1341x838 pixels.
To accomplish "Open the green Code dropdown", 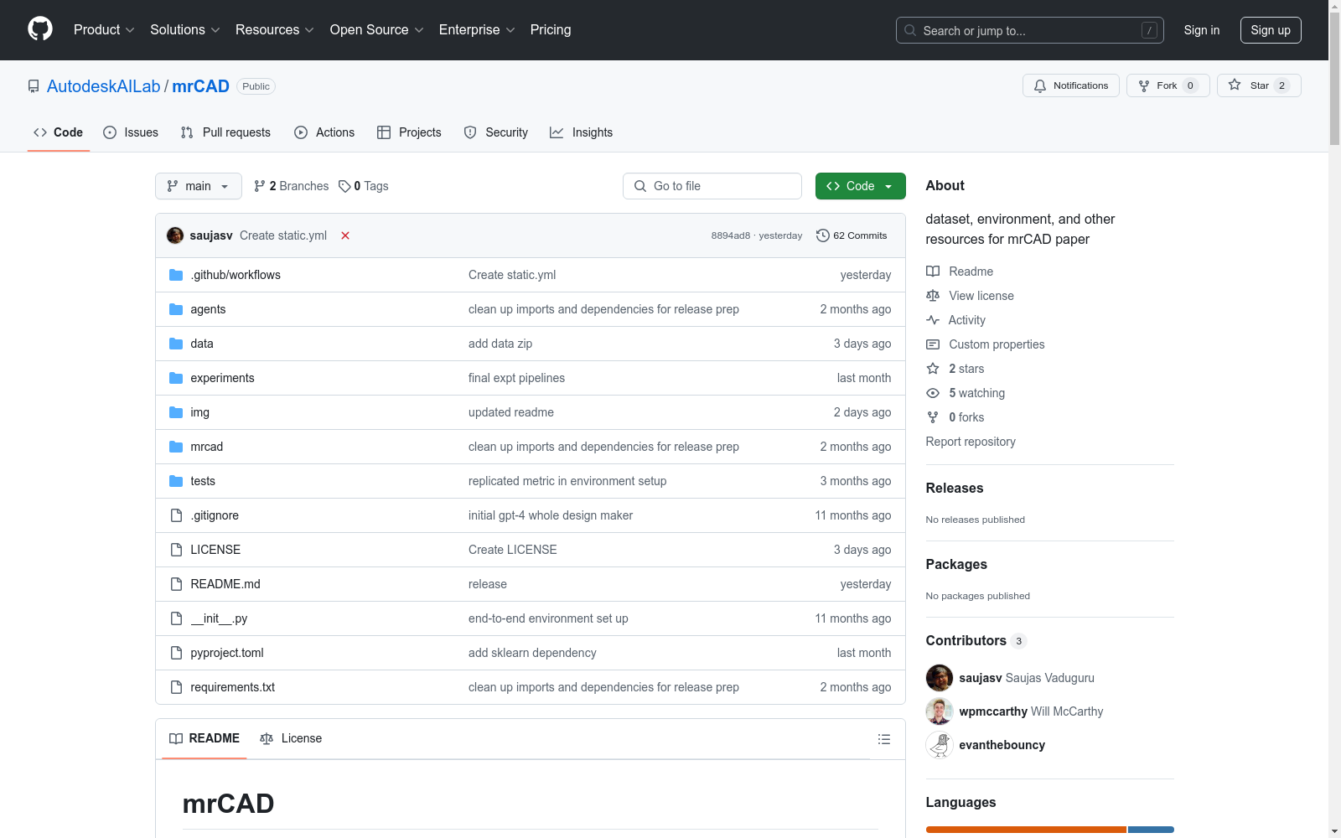I will [x=860, y=186].
